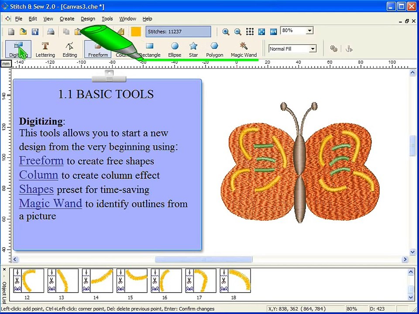Click the canvas scroll right arrow

(x=405, y=259)
